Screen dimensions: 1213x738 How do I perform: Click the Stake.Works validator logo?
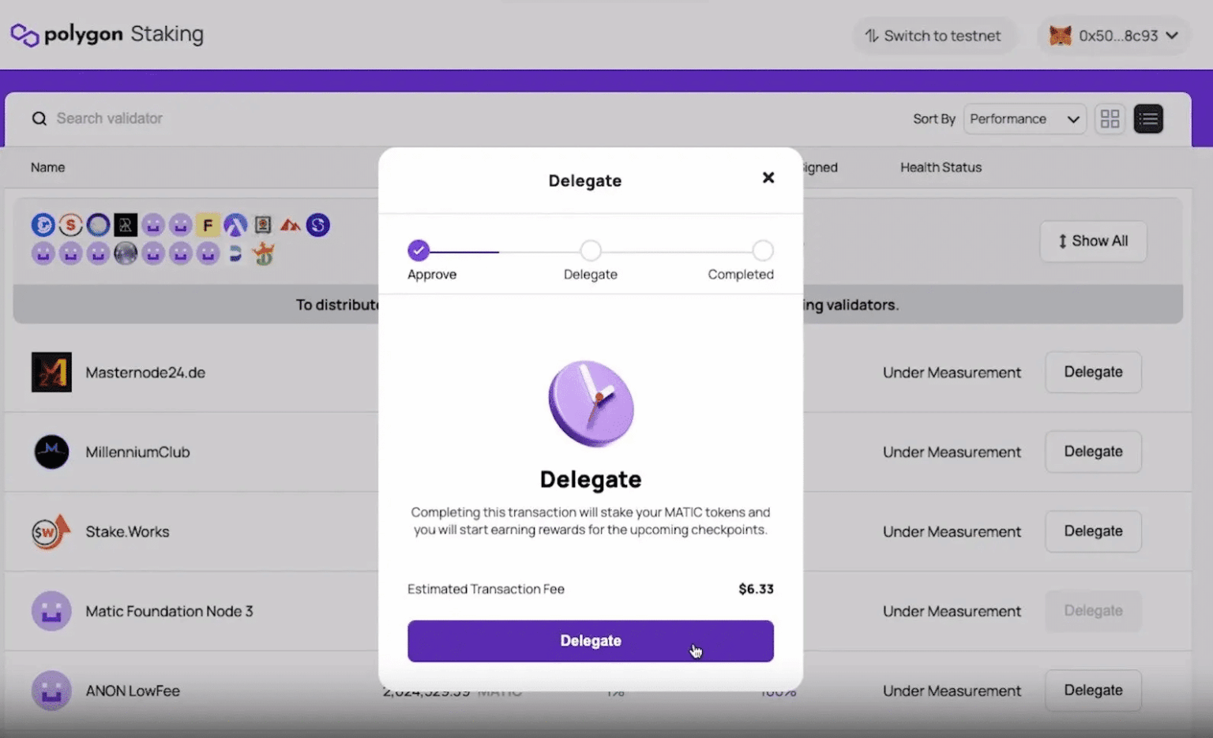51,531
